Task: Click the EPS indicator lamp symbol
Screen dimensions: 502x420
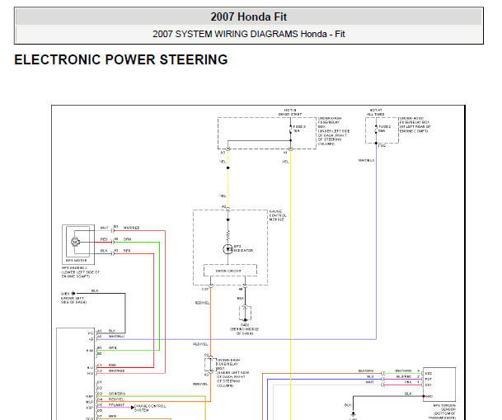Action: point(228,249)
